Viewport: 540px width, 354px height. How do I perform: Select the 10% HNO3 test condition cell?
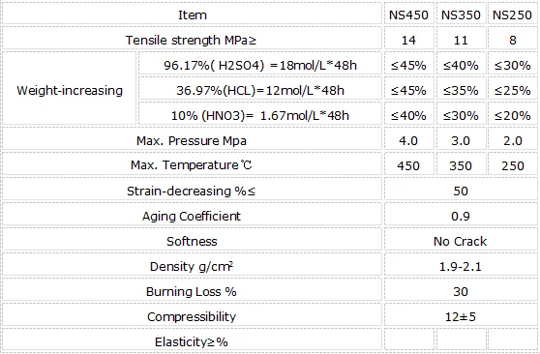click(260, 115)
